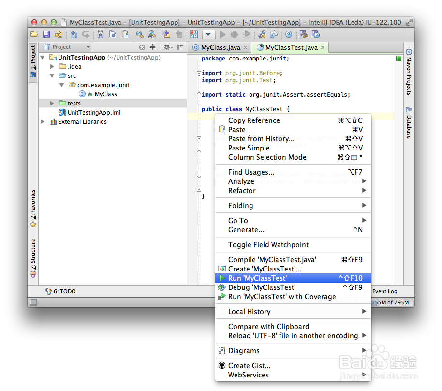Open the Project view selector dropdown
The width and height of the screenshot is (442, 391).
[x=67, y=47]
